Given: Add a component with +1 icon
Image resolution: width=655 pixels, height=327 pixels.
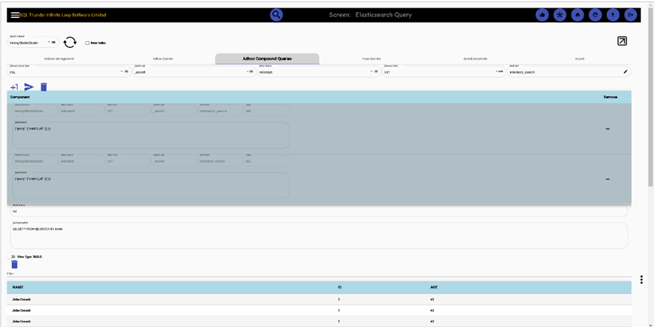Looking at the screenshot, I should 14,87.
